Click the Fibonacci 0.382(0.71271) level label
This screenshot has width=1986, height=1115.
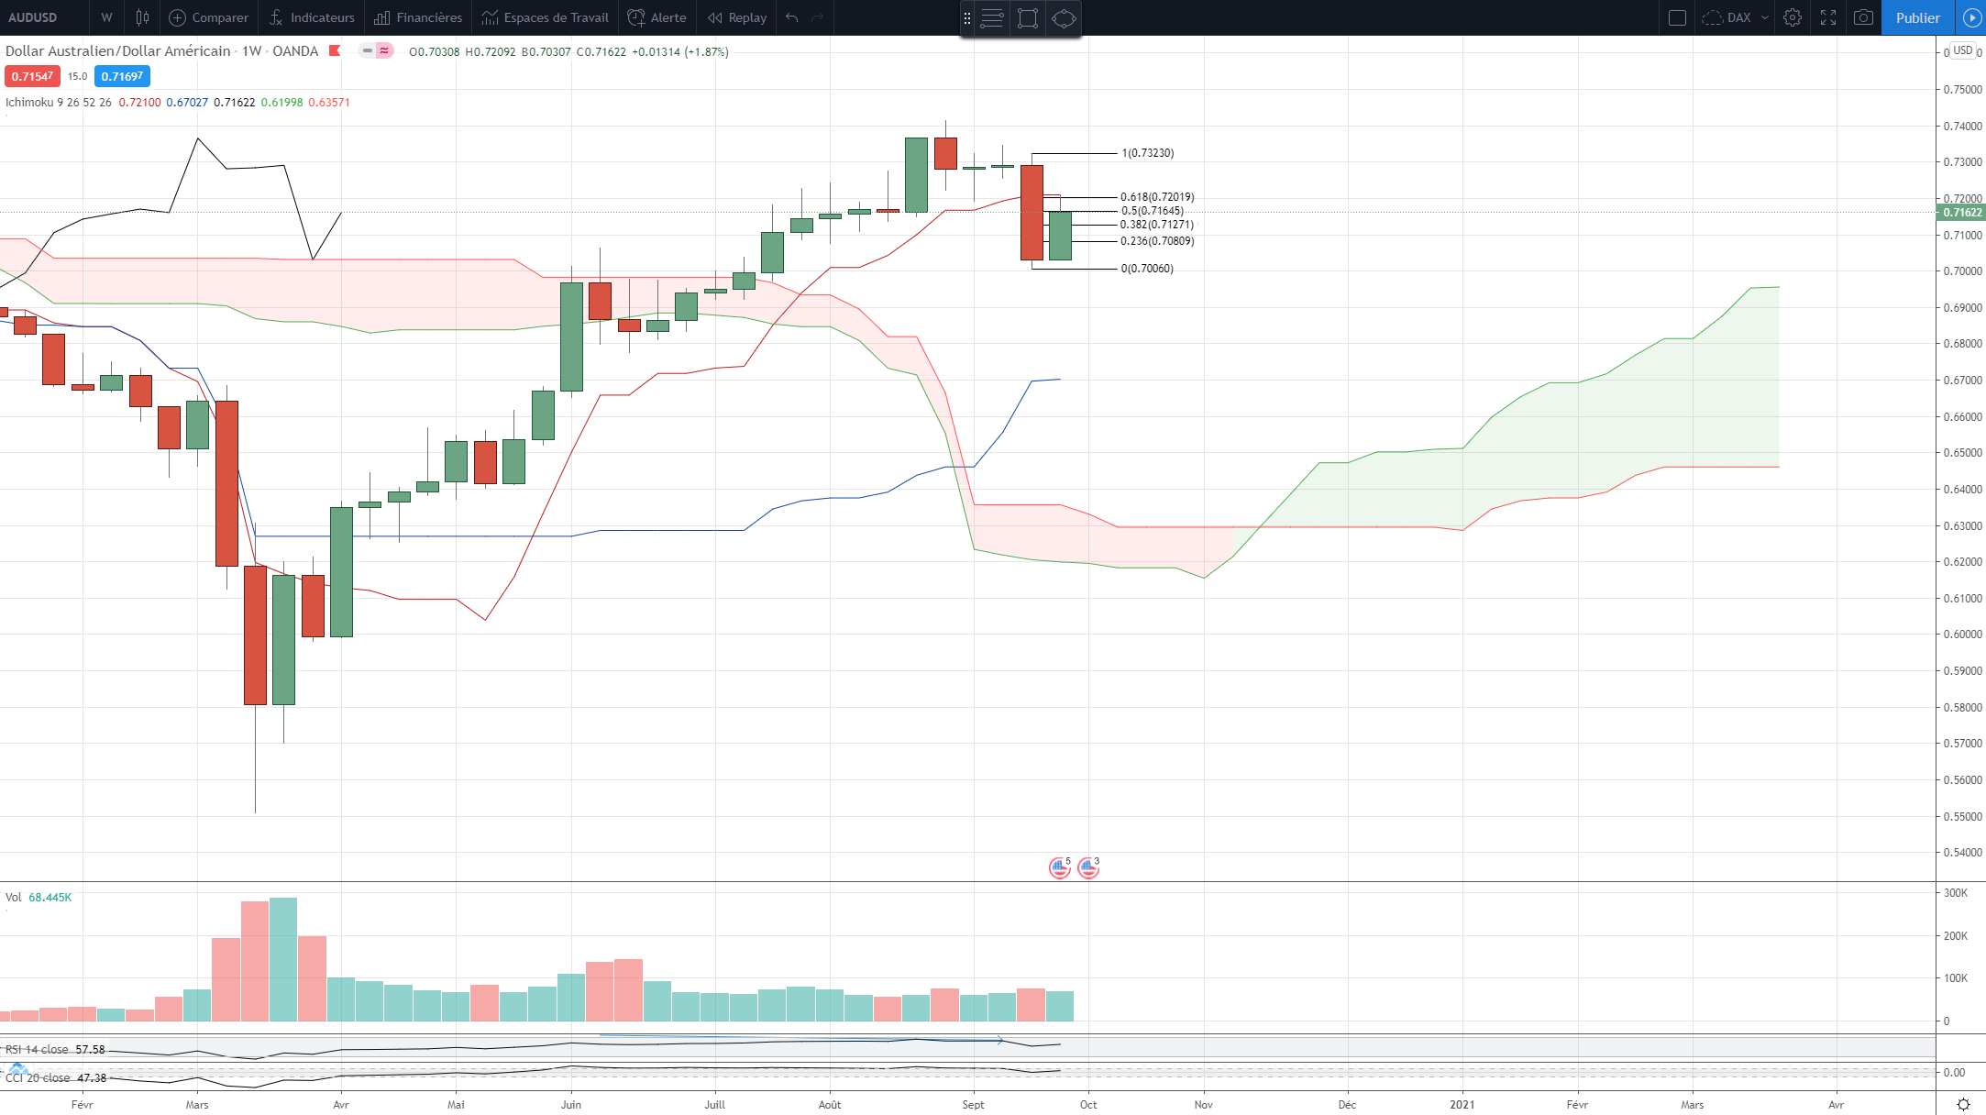pos(1157,225)
